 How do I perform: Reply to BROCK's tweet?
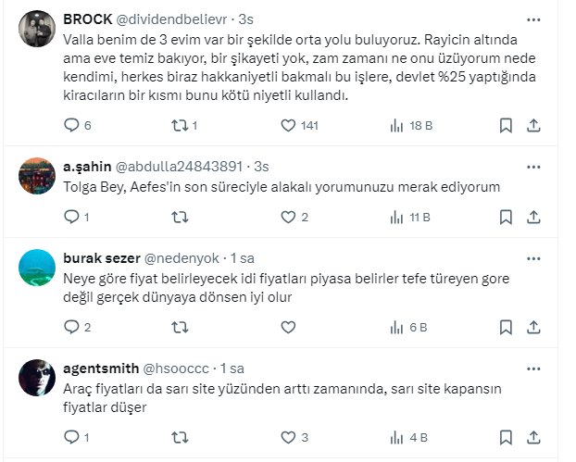click(71, 125)
